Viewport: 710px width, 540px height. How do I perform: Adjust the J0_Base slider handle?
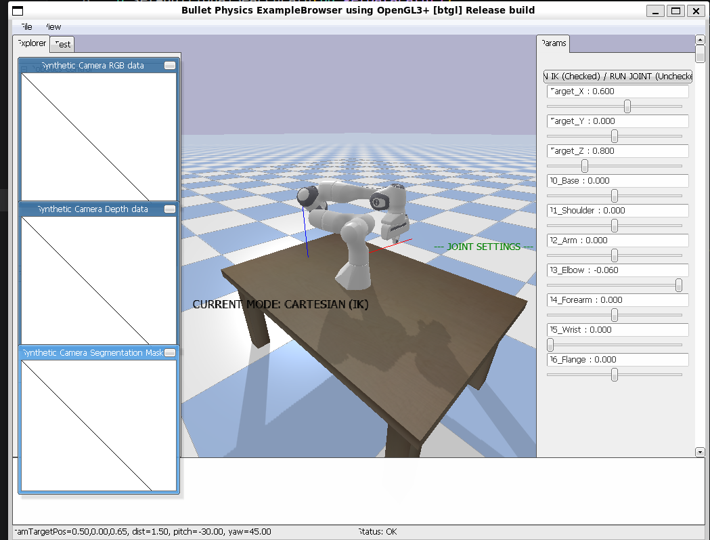[615, 196]
